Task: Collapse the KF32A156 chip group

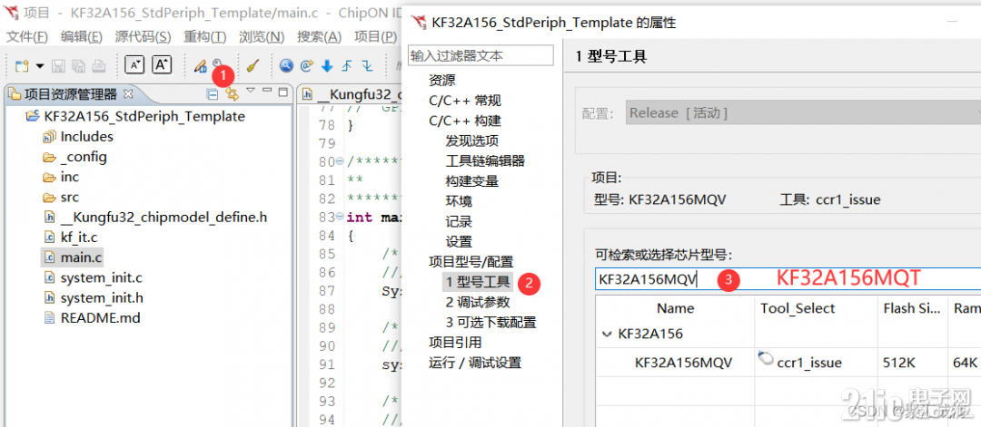Action: pos(606,334)
